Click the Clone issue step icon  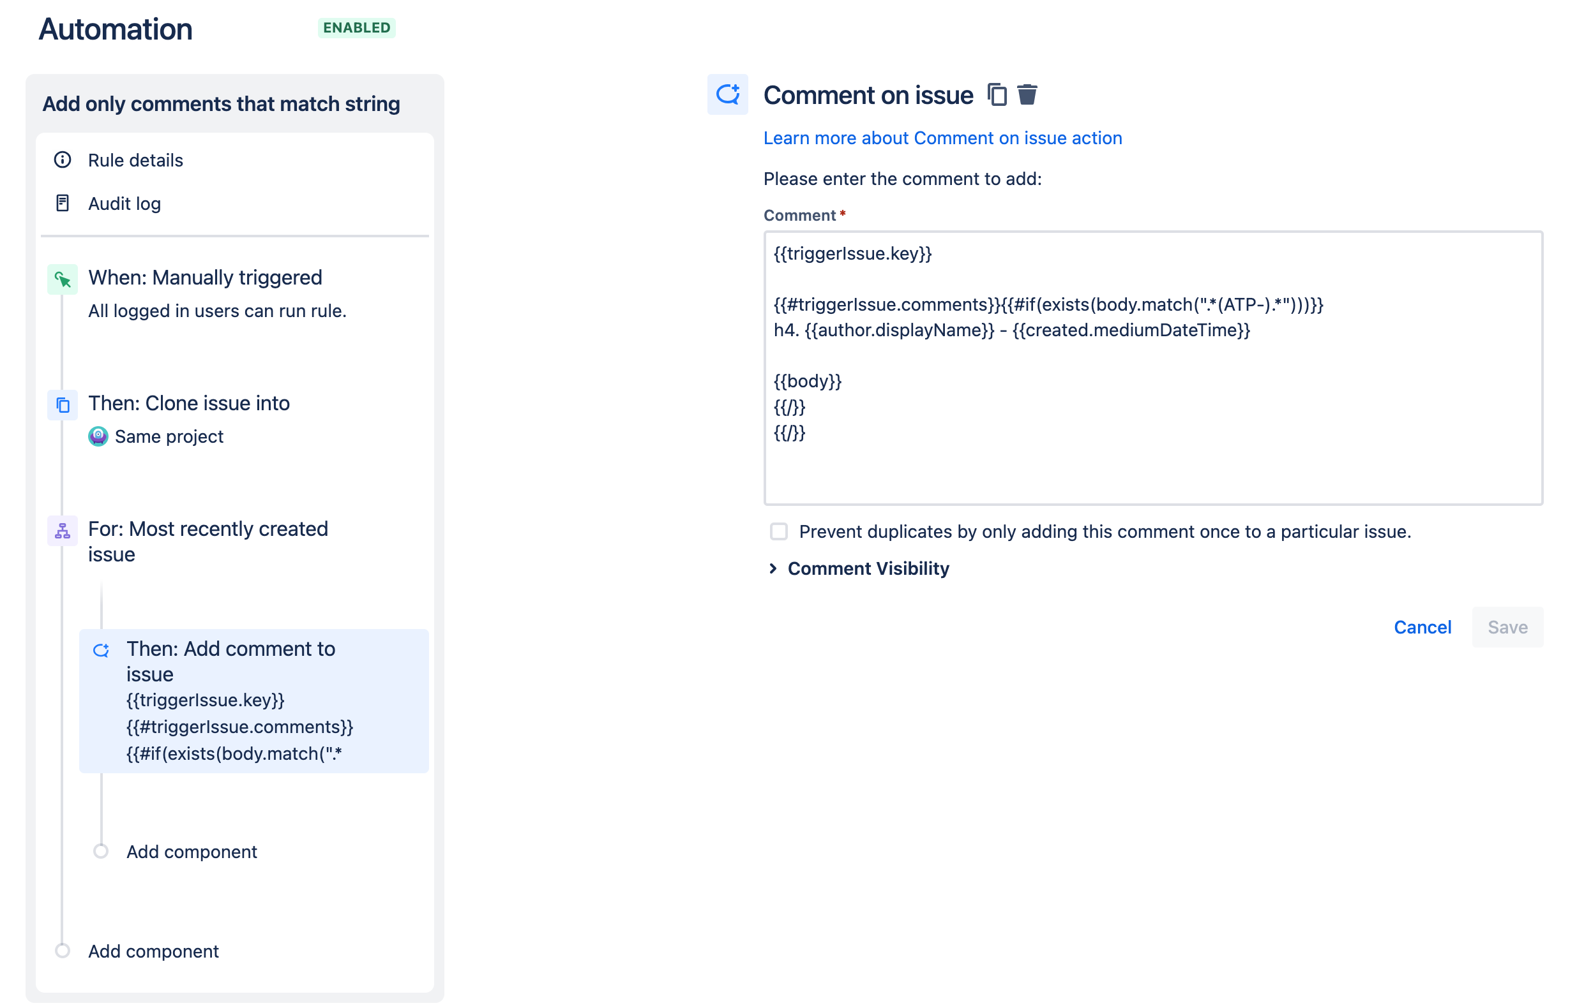pyautogui.click(x=63, y=405)
